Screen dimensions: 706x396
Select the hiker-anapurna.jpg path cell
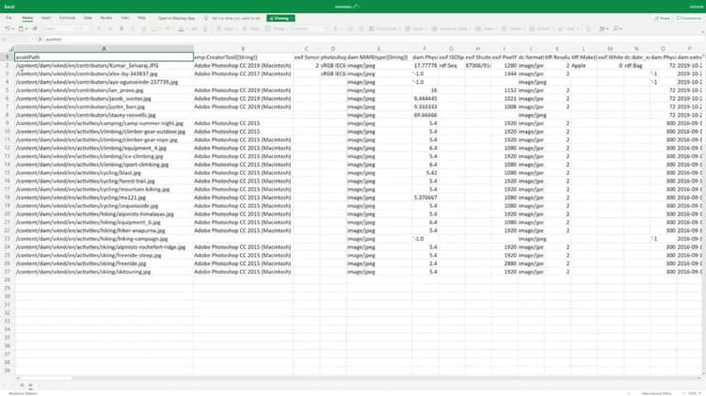click(x=104, y=230)
